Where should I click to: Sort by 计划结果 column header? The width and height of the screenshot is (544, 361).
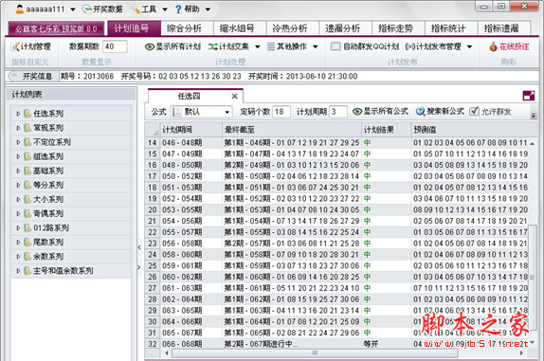click(386, 130)
